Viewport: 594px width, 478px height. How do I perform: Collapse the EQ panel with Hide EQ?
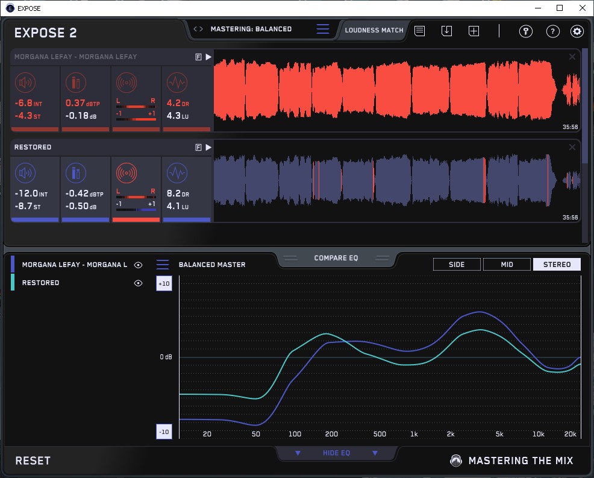pyautogui.click(x=336, y=453)
